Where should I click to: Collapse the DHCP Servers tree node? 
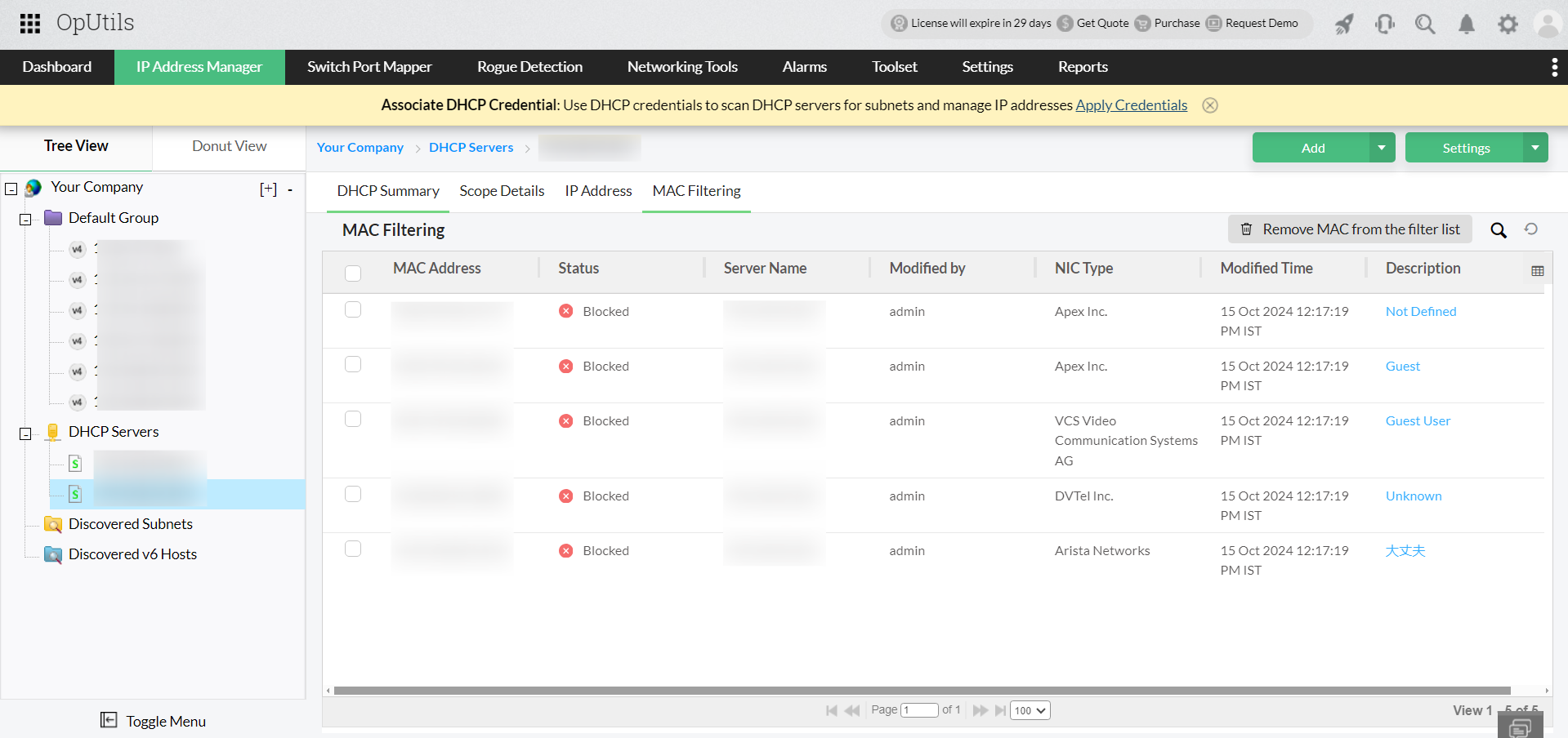click(x=25, y=433)
